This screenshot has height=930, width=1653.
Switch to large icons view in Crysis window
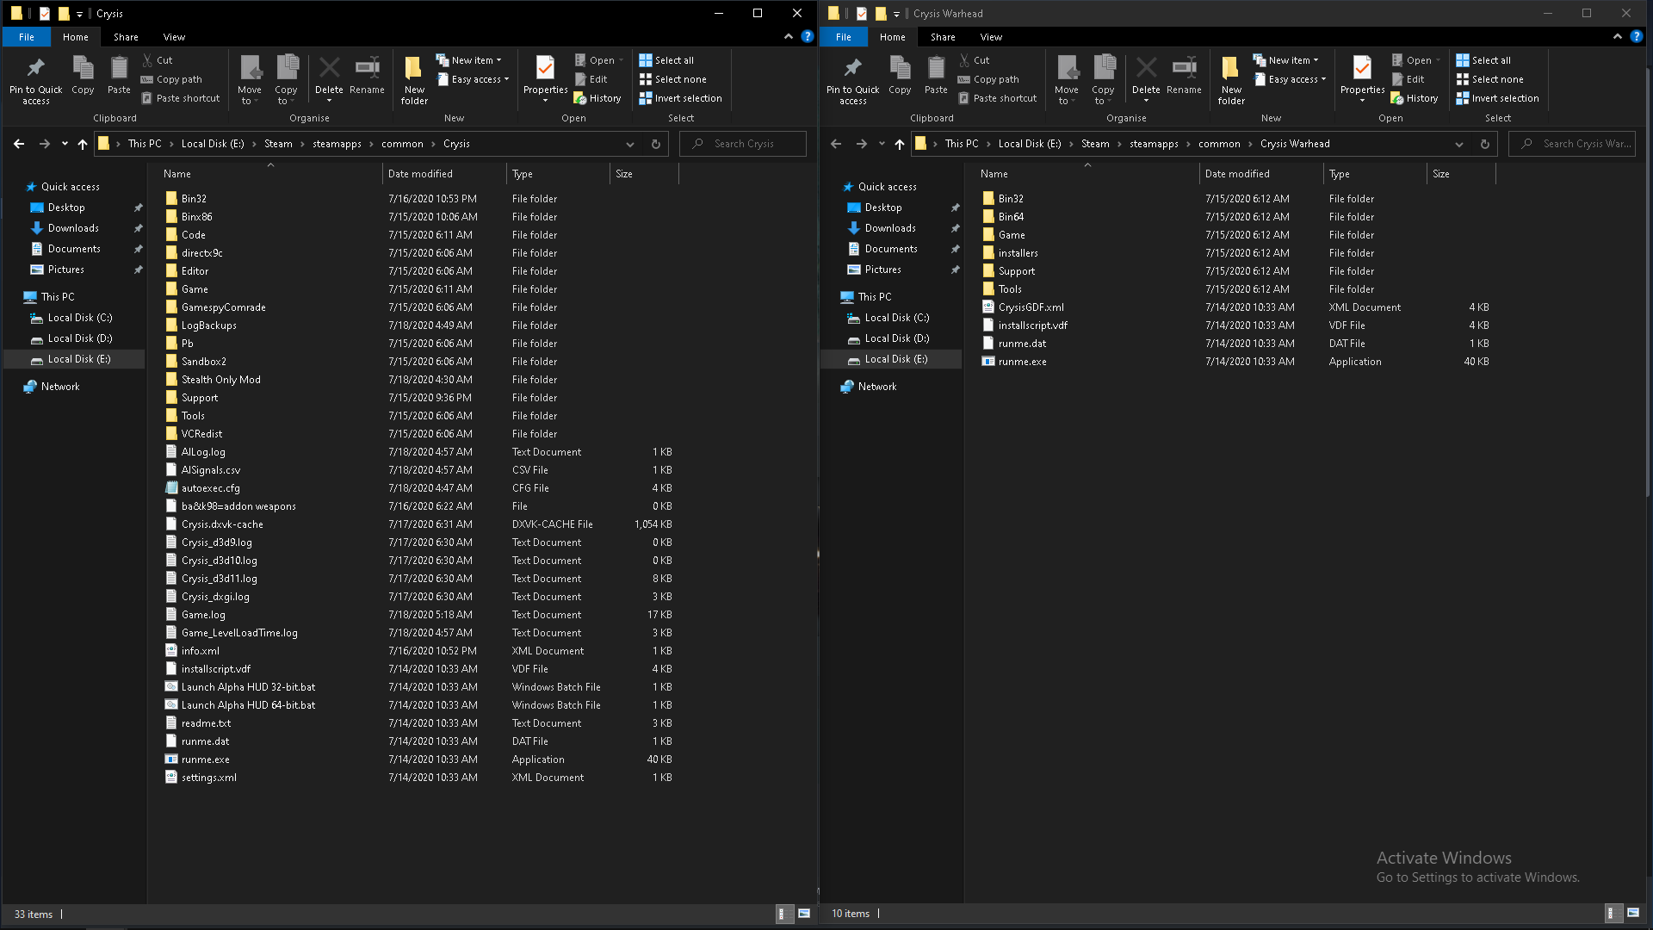click(804, 914)
